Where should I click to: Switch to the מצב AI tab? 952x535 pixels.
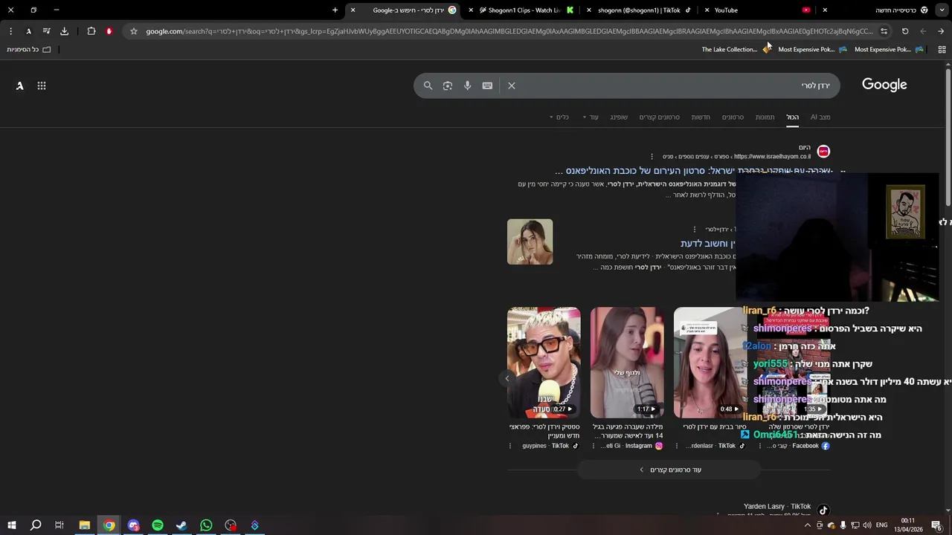click(820, 117)
